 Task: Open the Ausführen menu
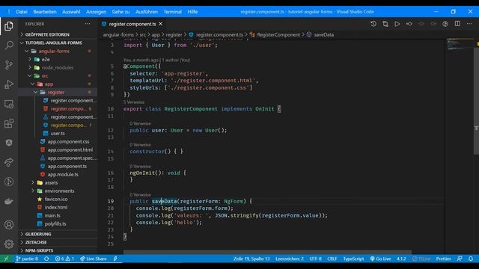pyautogui.click(x=147, y=12)
